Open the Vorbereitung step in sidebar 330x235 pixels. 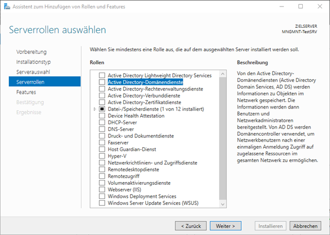(x=31, y=52)
